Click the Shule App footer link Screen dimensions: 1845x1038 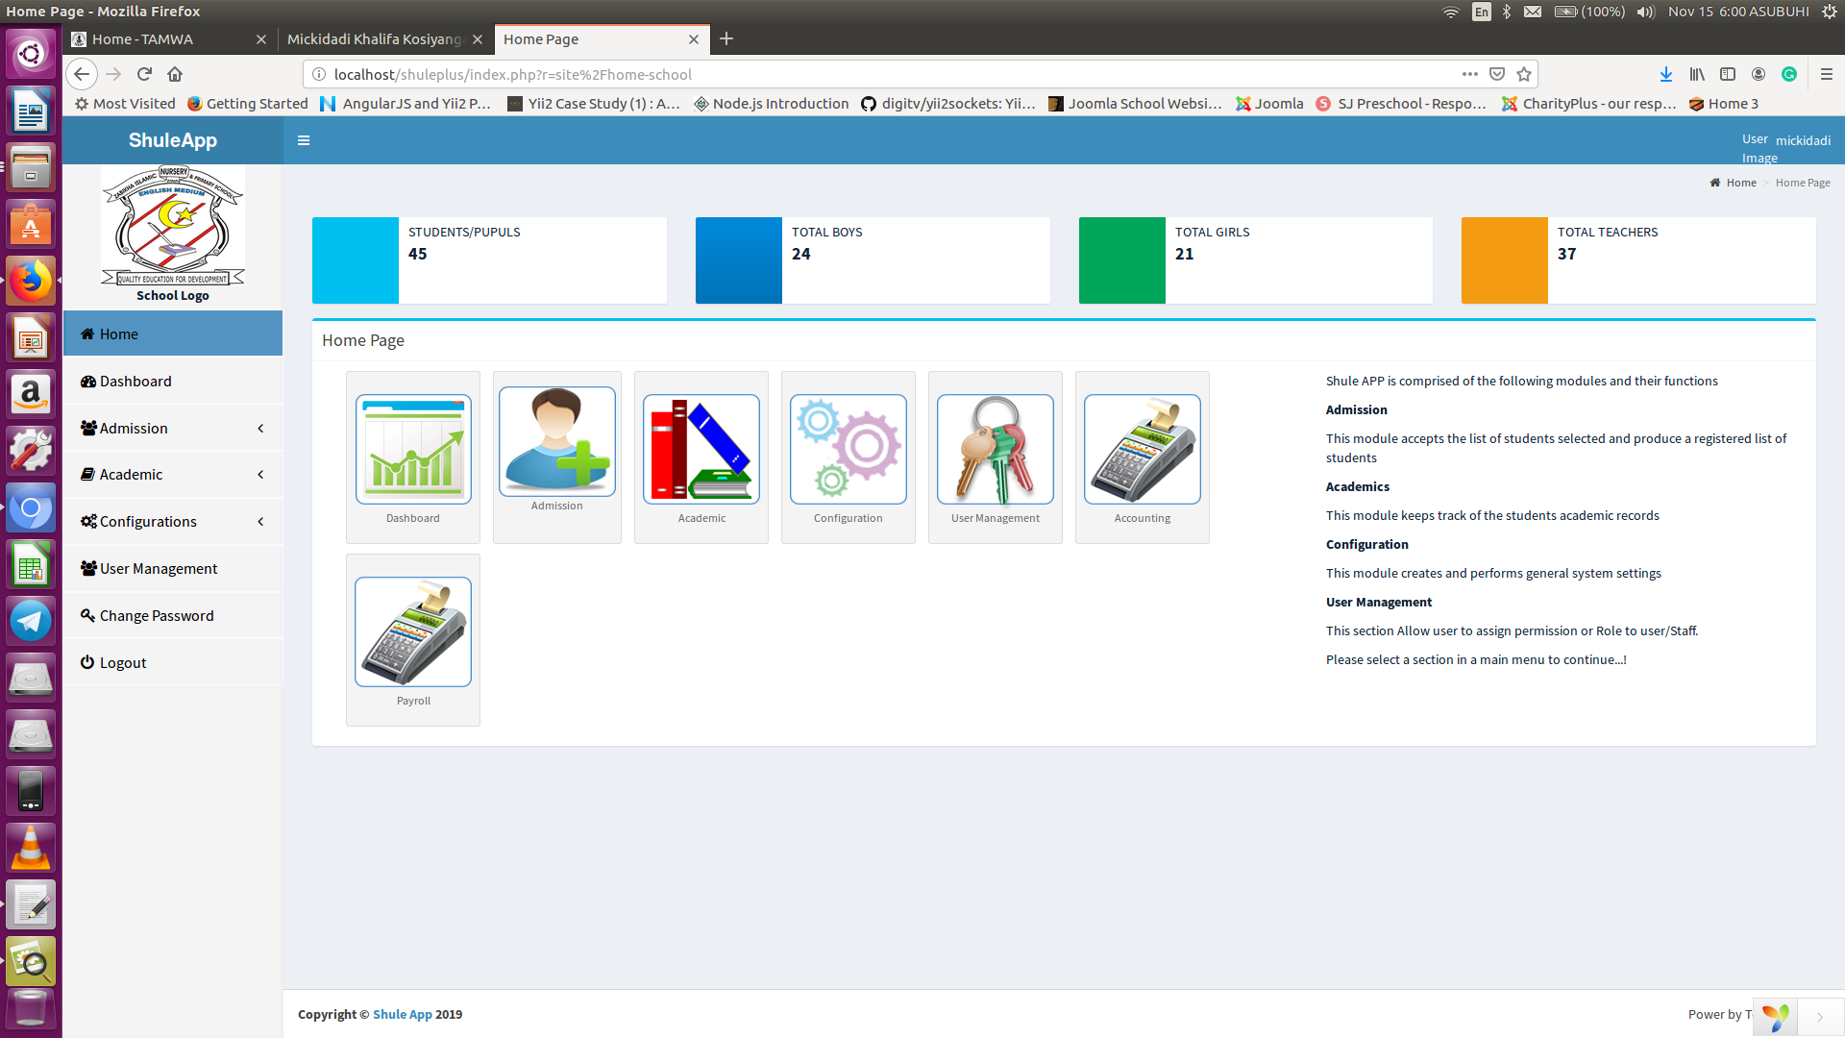(x=402, y=1014)
